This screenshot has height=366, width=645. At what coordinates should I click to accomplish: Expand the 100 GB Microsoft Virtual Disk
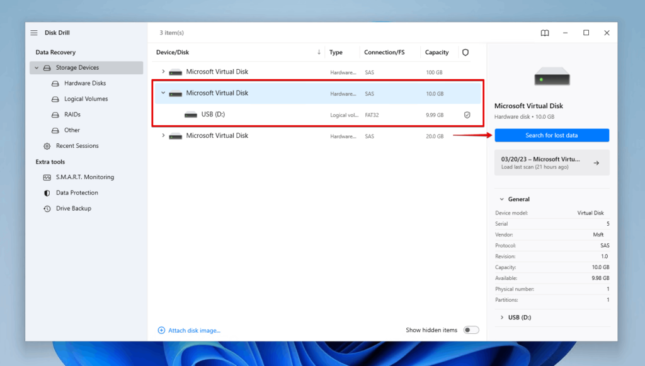click(164, 72)
